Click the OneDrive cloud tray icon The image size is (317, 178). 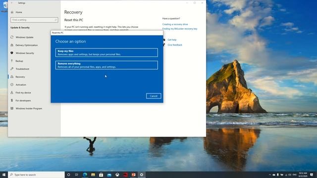[274, 175]
